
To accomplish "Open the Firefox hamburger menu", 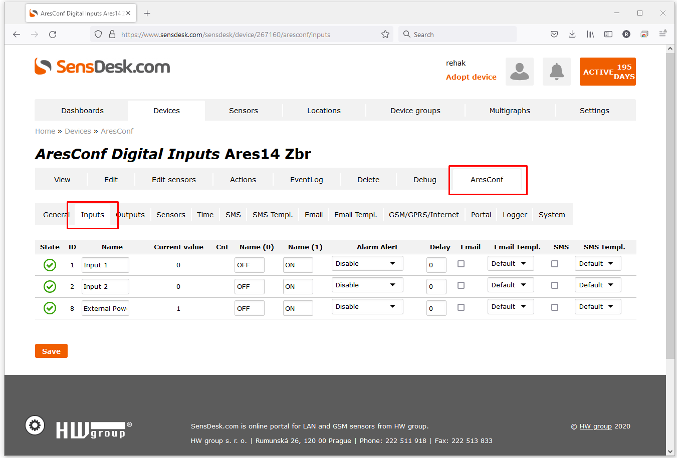I will tap(662, 34).
